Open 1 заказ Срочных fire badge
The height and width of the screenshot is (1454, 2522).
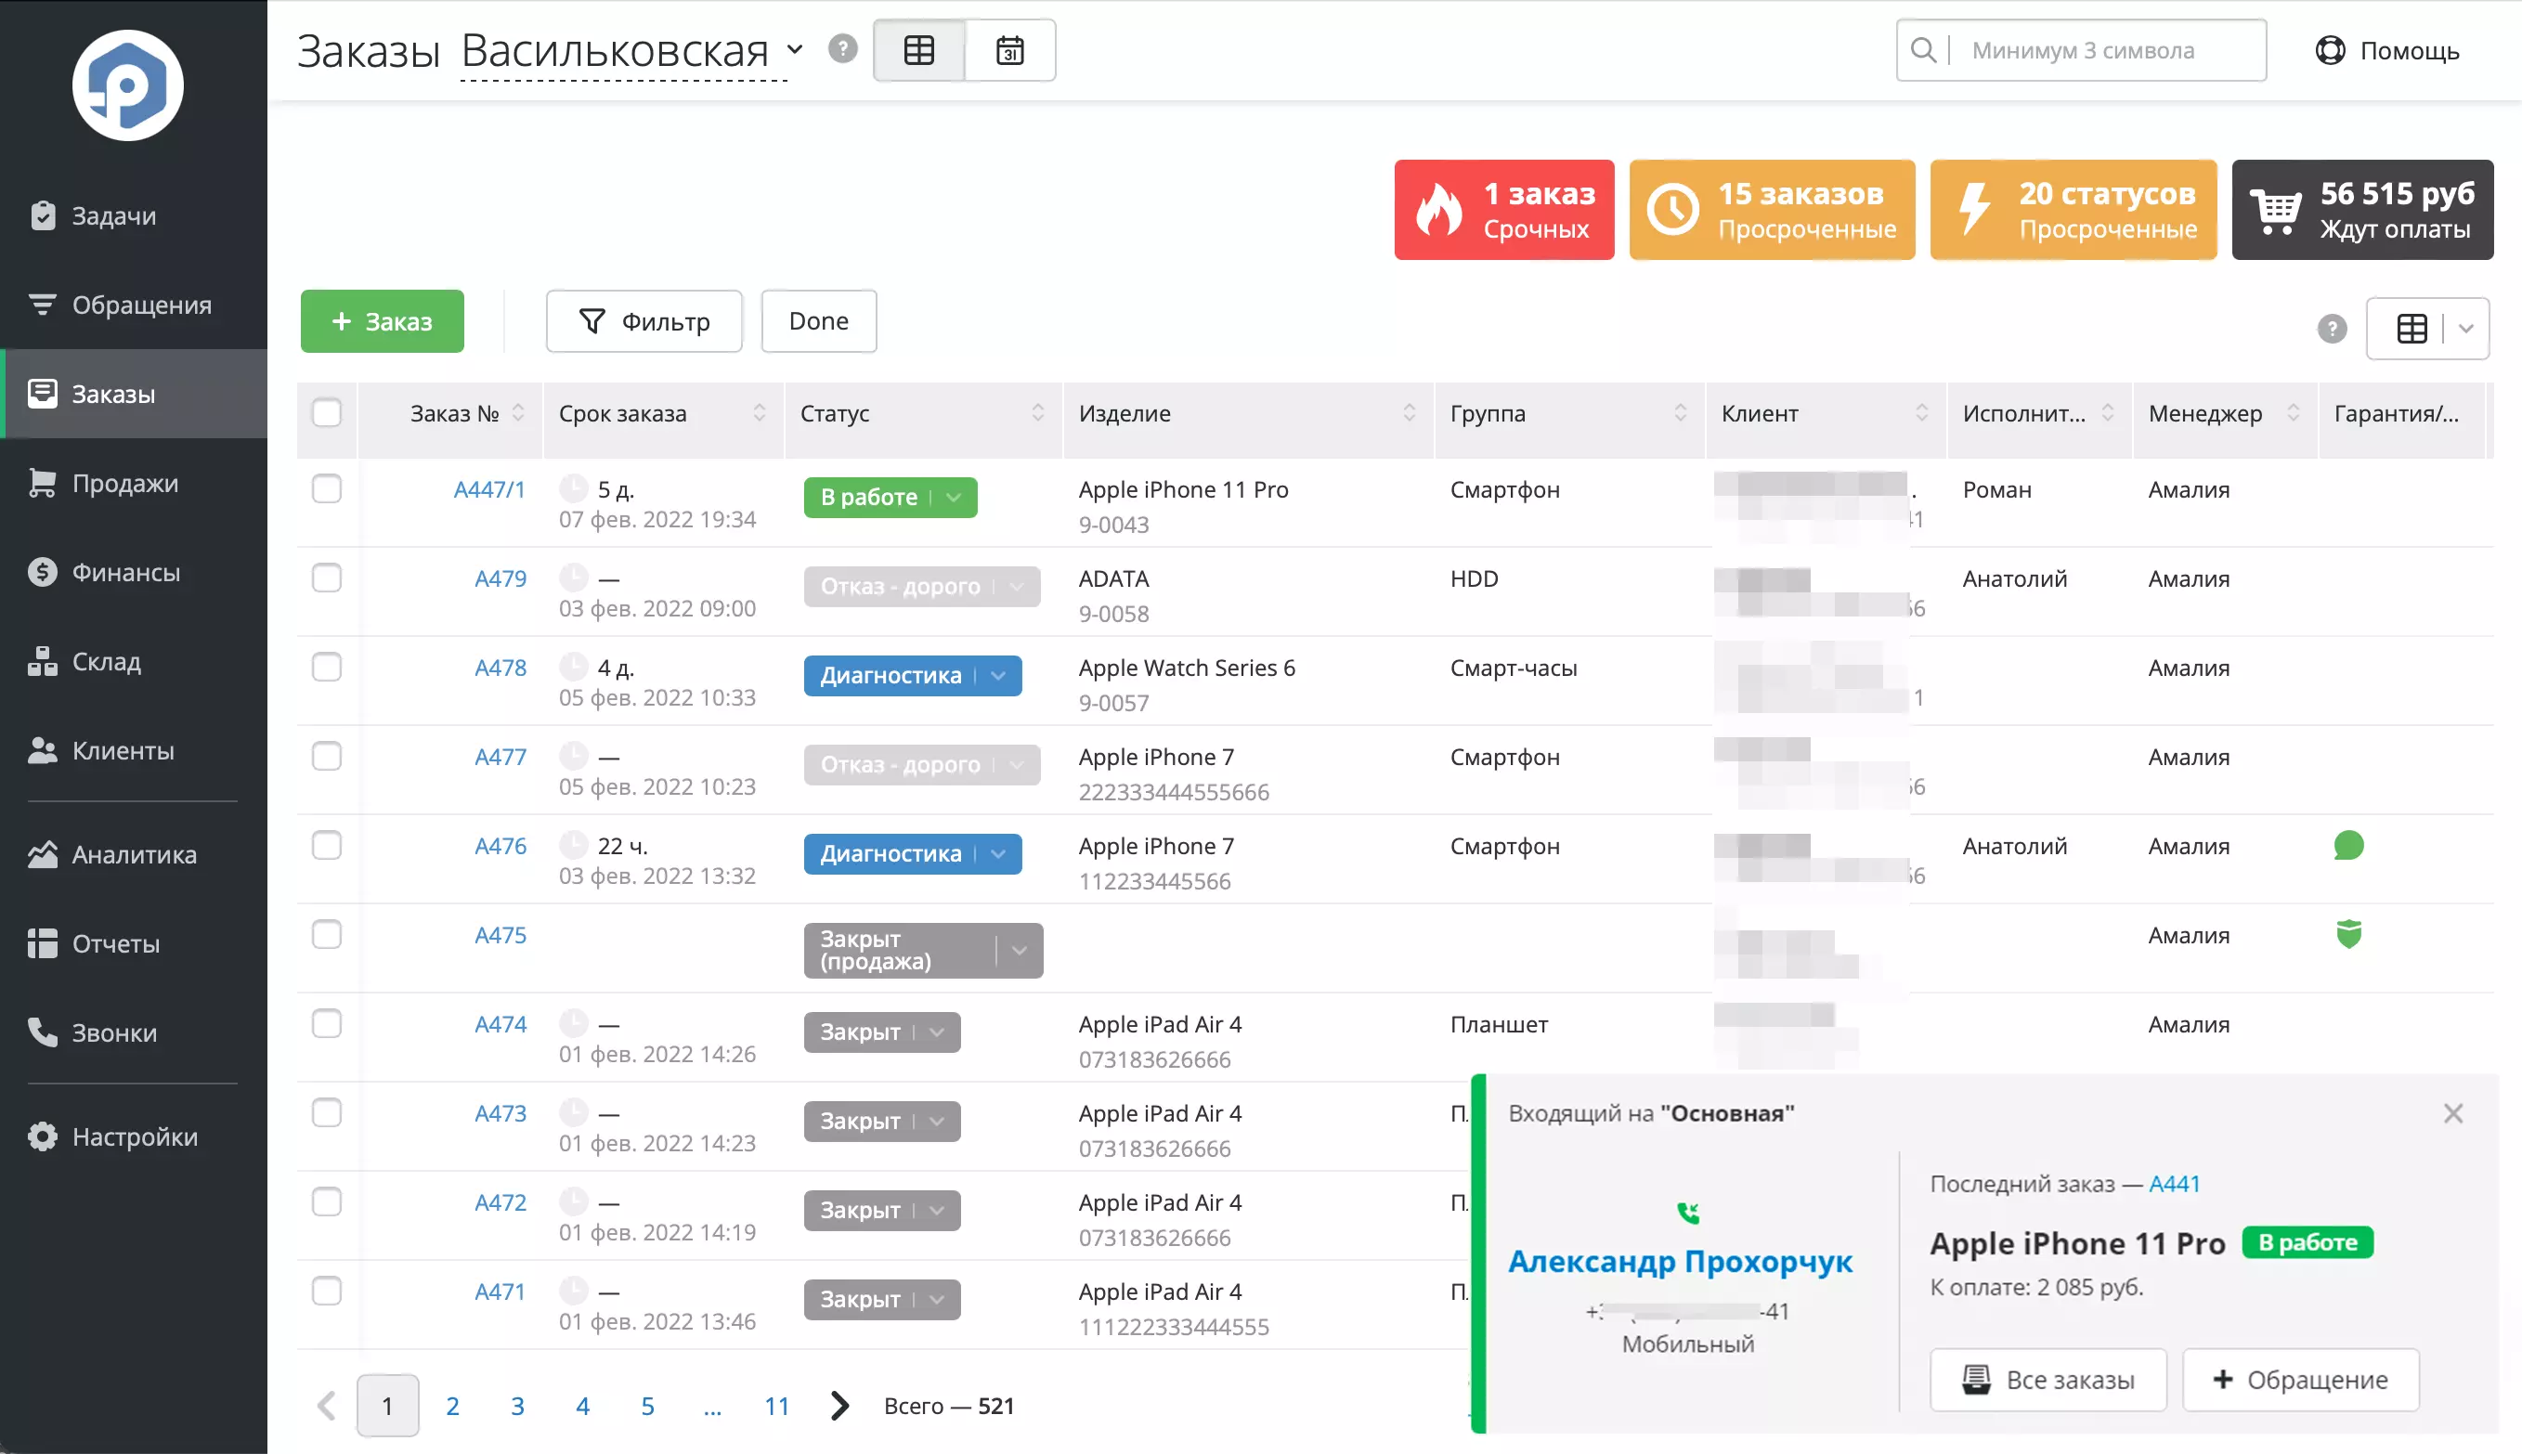point(1503,210)
